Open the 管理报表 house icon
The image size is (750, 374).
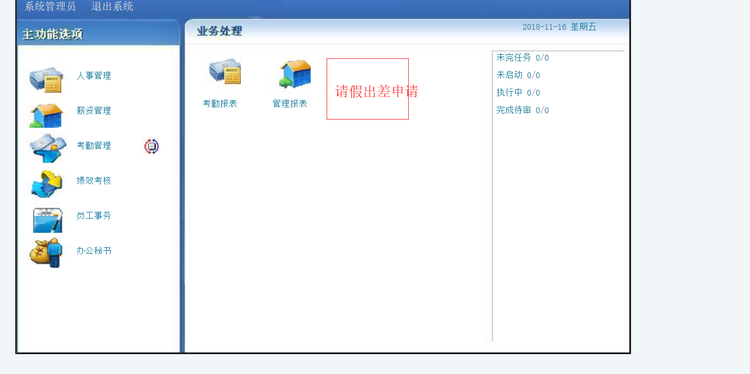pyautogui.click(x=295, y=74)
